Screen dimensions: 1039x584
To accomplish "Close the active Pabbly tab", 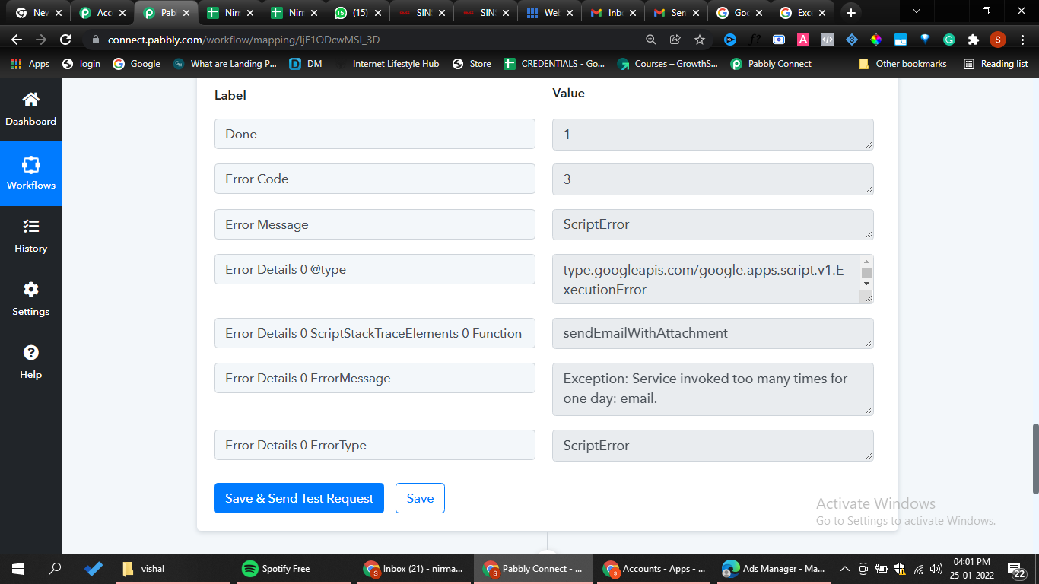I will click(x=186, y=13).
